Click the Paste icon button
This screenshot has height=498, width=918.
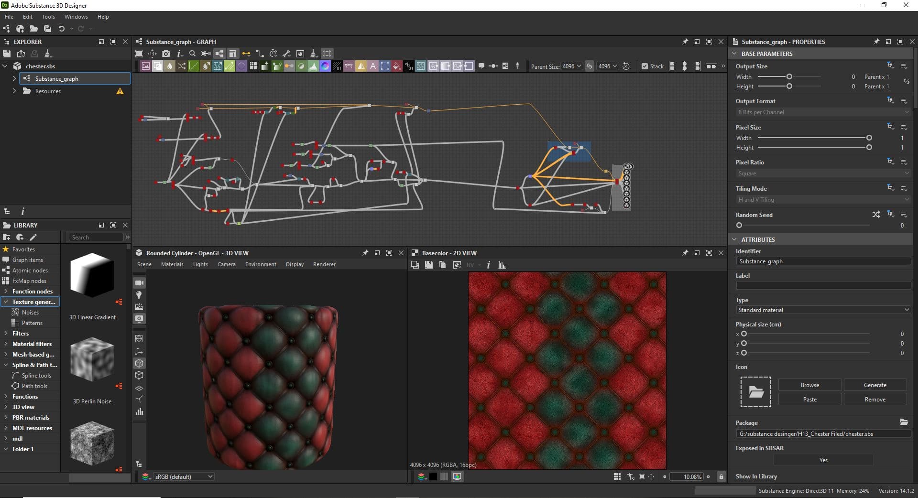[x=809, y=399]
